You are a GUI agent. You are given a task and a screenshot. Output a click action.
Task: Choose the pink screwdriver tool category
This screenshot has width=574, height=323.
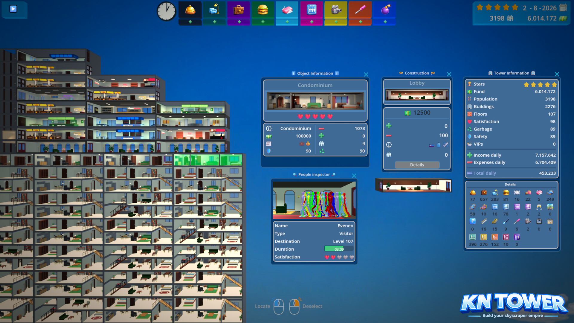[360, 10]
